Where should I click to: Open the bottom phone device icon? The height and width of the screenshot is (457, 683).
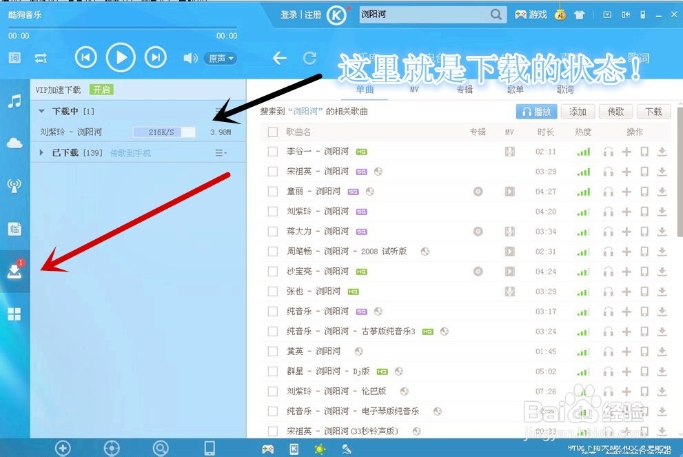pos(210,448)
